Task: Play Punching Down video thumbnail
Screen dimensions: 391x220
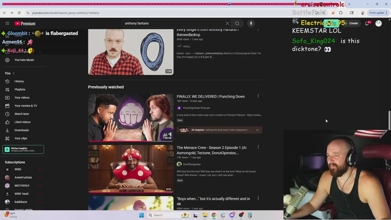Action: (131, 118)
